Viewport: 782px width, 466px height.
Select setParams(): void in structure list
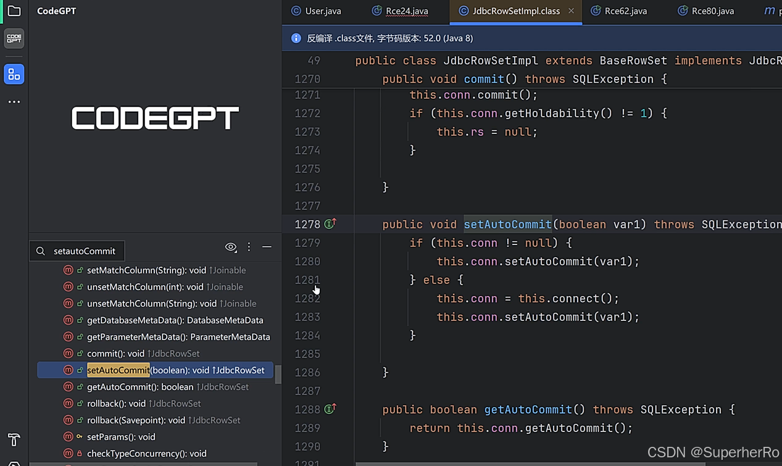pos(154,437)
